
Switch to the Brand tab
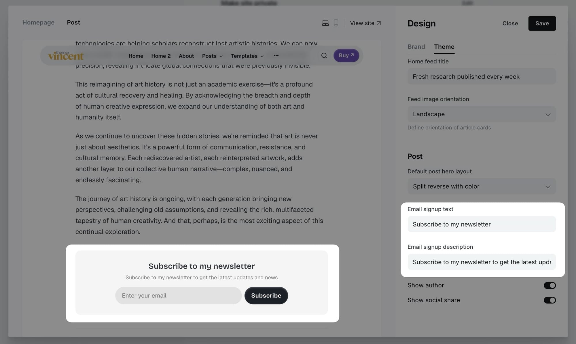(x=416, y=47)
